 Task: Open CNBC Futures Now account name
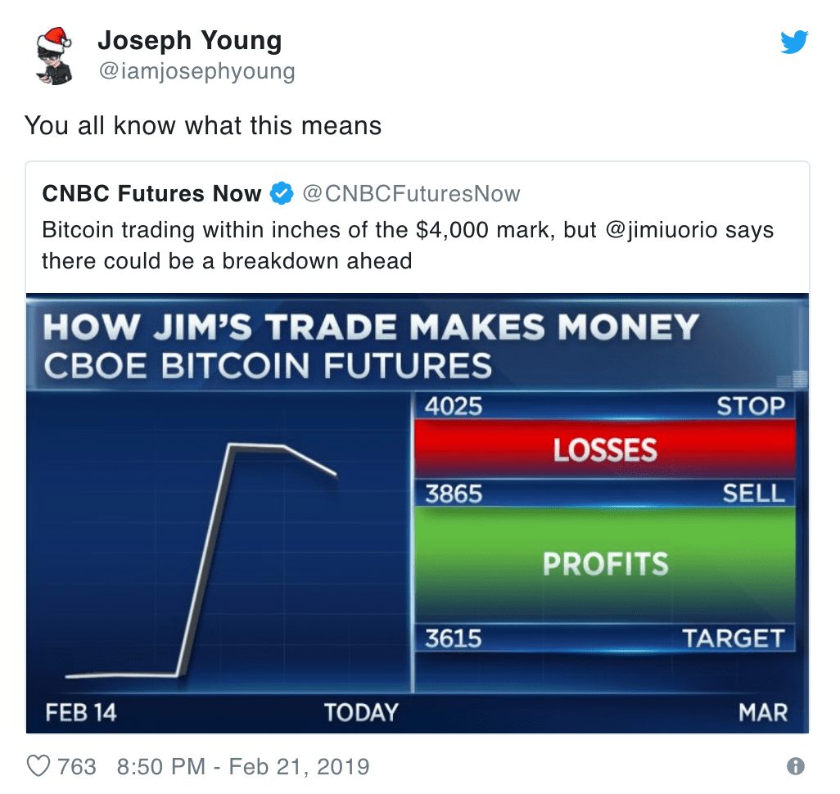point(151,193)
